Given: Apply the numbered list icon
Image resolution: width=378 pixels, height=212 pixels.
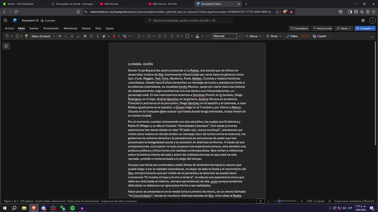Looking at the screenshot, I should [149, 36].
